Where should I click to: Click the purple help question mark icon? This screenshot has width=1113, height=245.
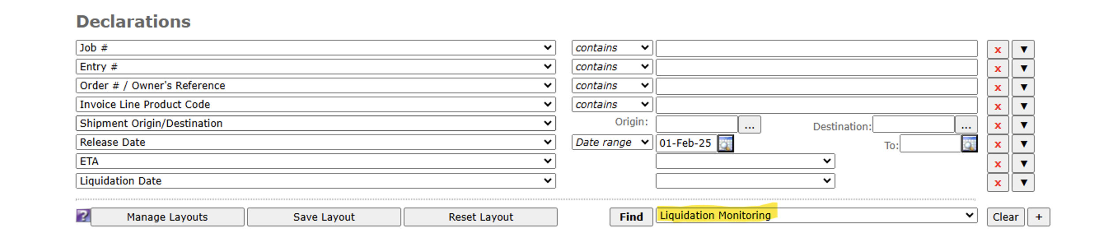click(x=83, y=216)
